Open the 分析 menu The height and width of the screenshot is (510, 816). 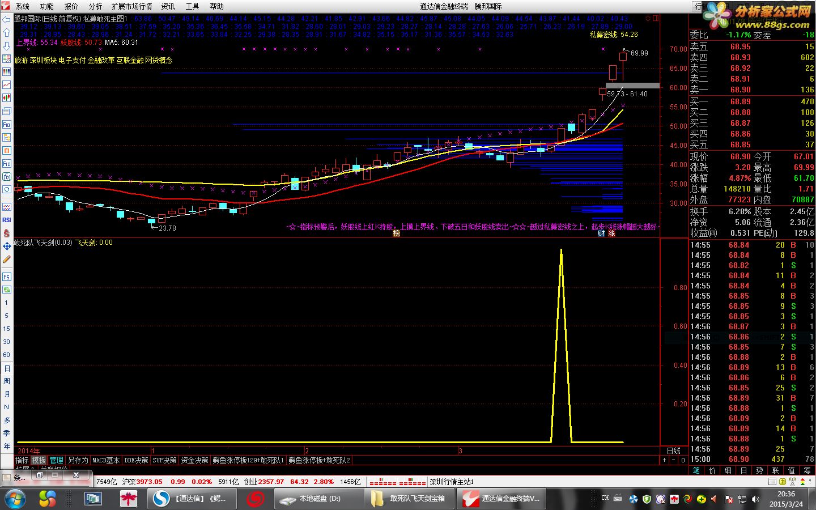96,6
